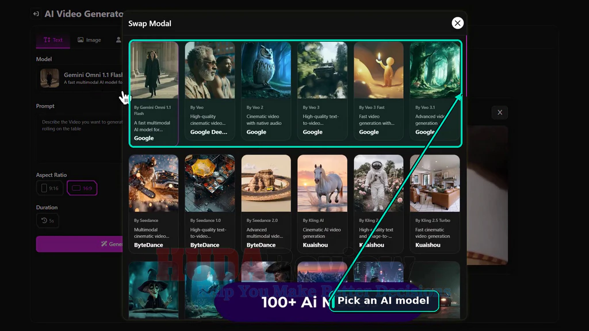Pick the Veo 3 Fast model card
The height and width of the screenshot is (331, 589).
click(x=378, y=90)
